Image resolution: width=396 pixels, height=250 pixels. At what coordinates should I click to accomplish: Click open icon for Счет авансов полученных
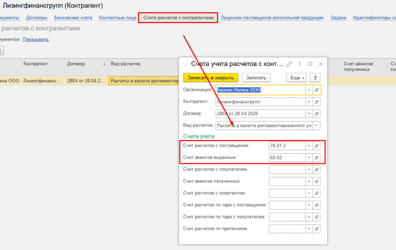pyautogui.click(x=316, y=181)
